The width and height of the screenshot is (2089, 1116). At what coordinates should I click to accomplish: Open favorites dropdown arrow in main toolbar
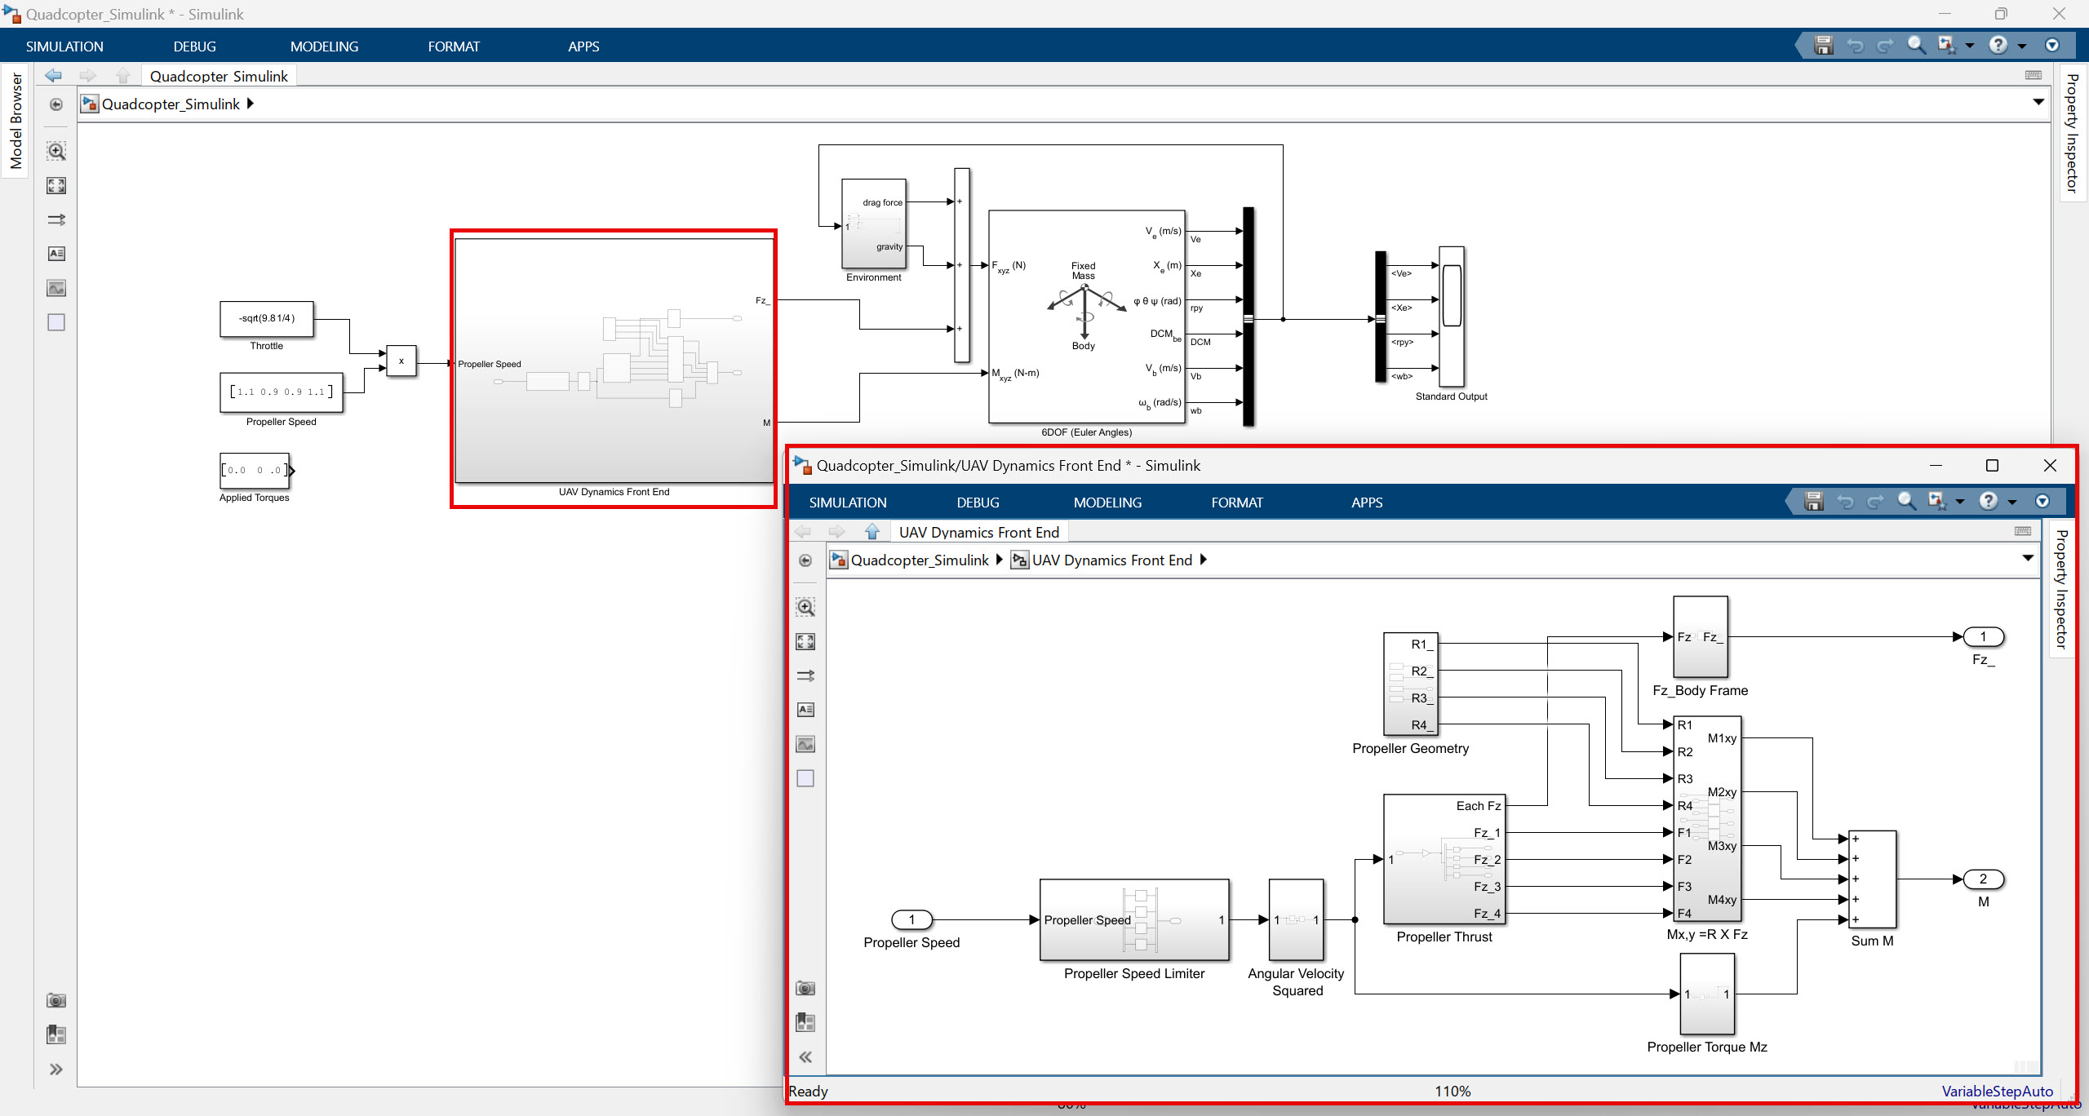coord(1970,46)
